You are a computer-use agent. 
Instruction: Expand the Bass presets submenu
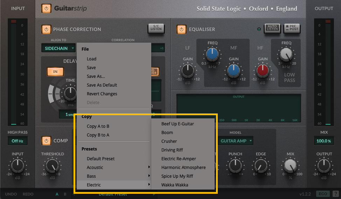click(114, 176)
